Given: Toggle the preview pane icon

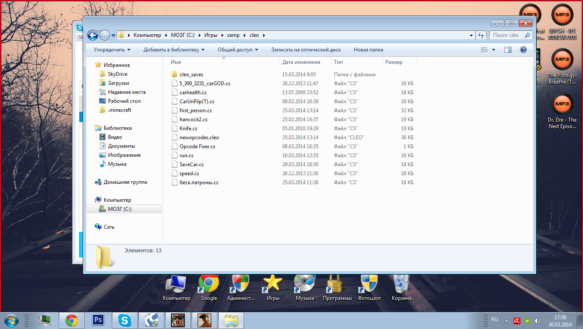Looking at the screenshot, I should pos(508,50).
